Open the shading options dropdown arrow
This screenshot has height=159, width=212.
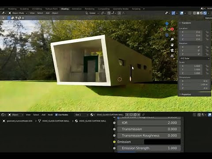pos(208,13)
